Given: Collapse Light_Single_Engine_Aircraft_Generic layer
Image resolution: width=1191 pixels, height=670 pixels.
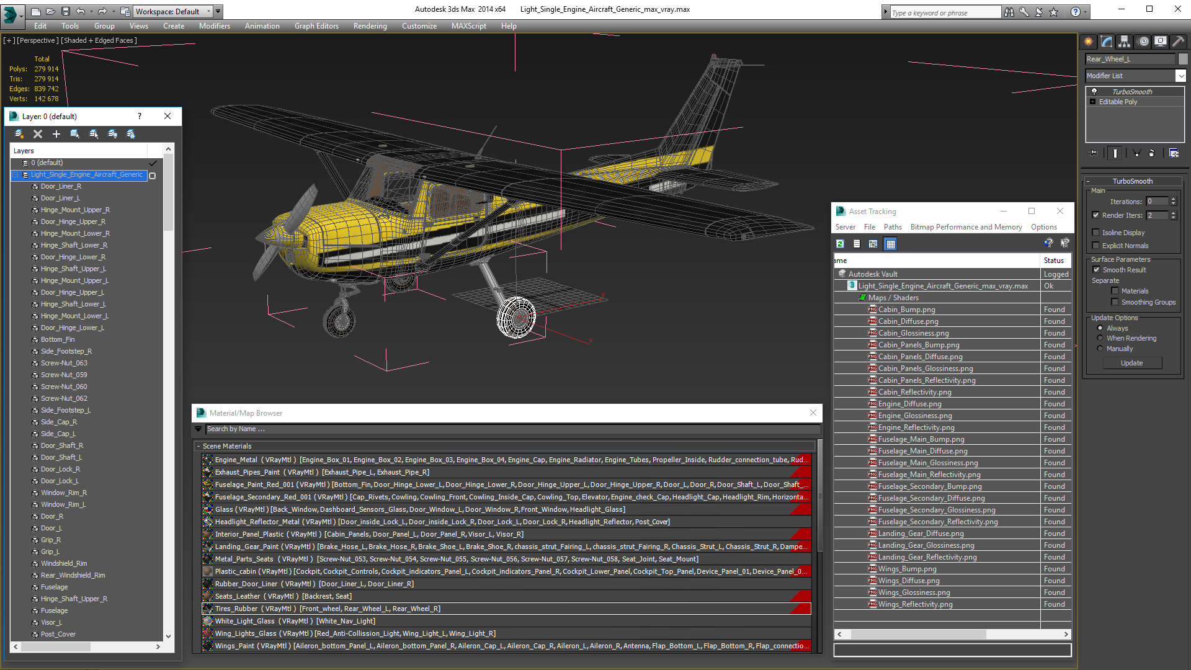Looking at the screenshot, I should (x=16, y=175).
